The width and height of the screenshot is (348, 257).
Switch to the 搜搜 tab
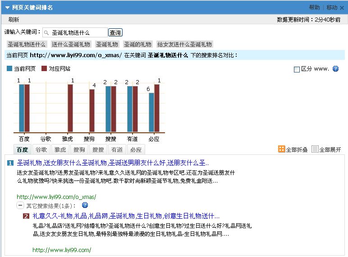tap(98, 149)
